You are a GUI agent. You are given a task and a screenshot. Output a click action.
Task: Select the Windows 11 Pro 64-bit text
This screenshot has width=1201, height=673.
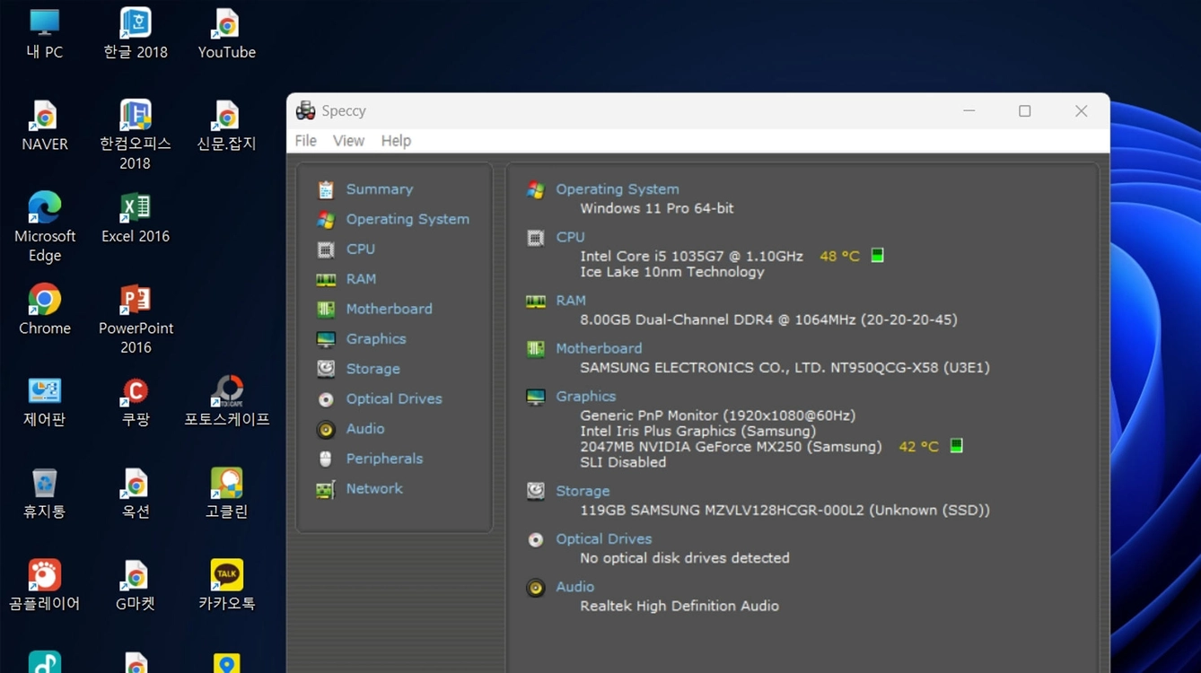657,208
